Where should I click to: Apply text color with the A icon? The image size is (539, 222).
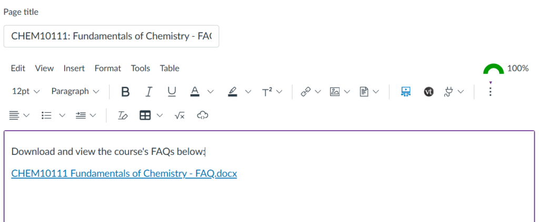pyautogui.click(x=195, y=92)
